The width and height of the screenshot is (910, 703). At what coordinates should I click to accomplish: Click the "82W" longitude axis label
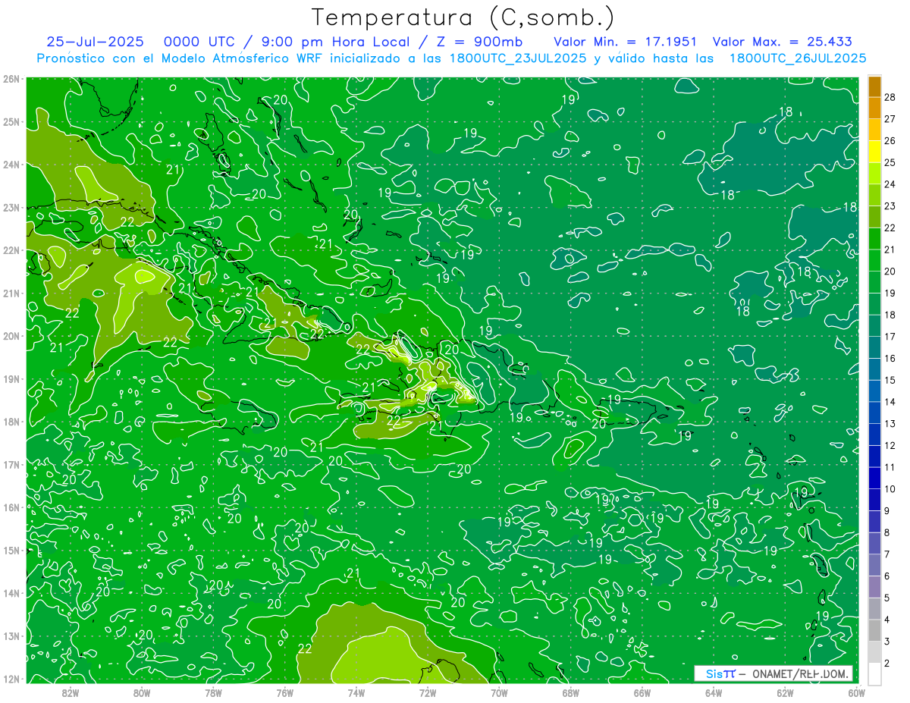point(70,692)
